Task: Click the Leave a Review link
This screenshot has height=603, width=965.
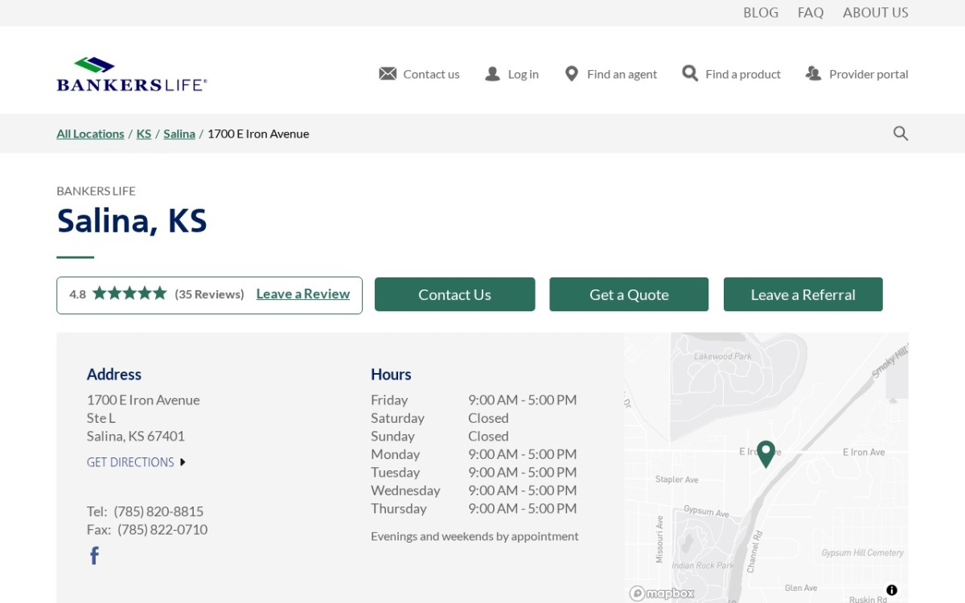Action: (x=303, y=293)
